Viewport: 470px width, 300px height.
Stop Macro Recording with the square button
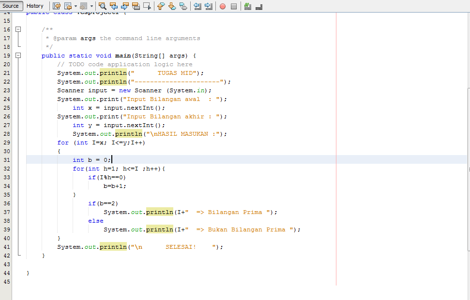coord(234,6)
